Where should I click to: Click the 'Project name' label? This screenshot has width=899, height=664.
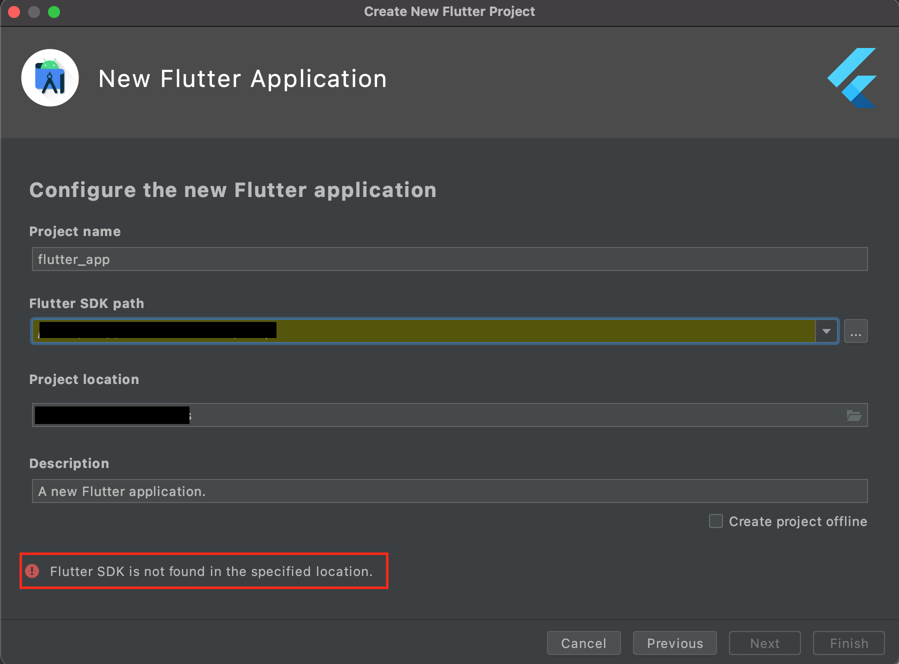[75, 231]
